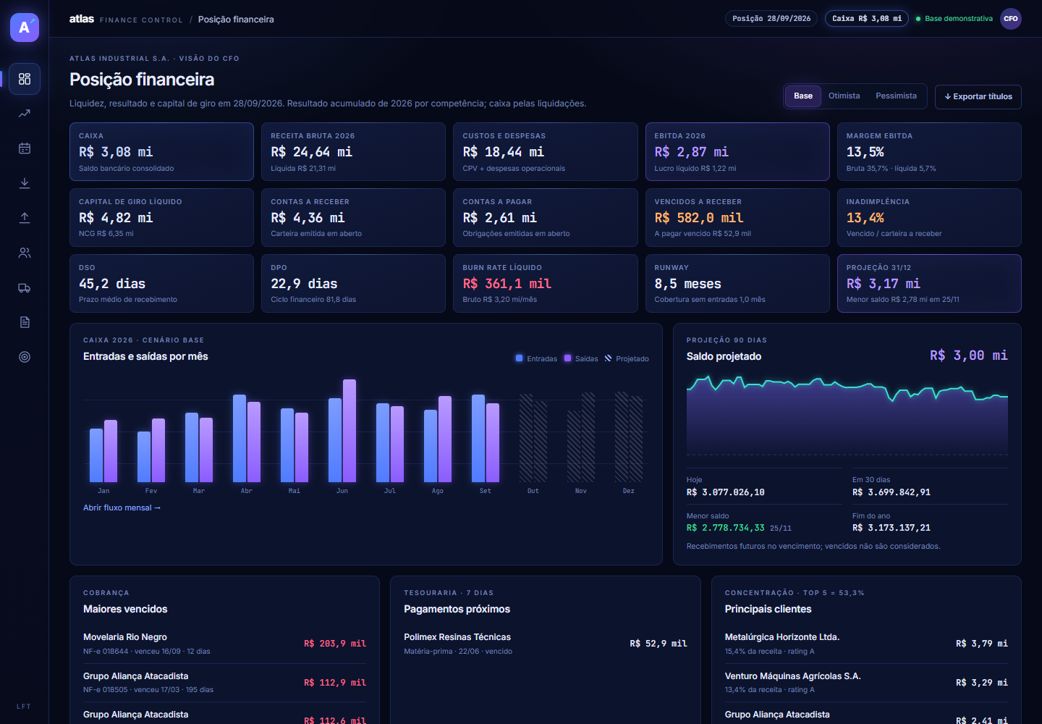This screenshot has width=1042, height=724.
Task: Click the Fim do ano value R$ 3.173.137,21
Action: click(891, 528)
